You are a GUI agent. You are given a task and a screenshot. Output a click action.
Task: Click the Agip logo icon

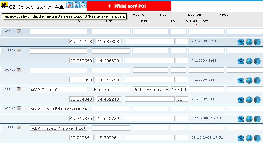pyautogui.click(x=4, y=5)
